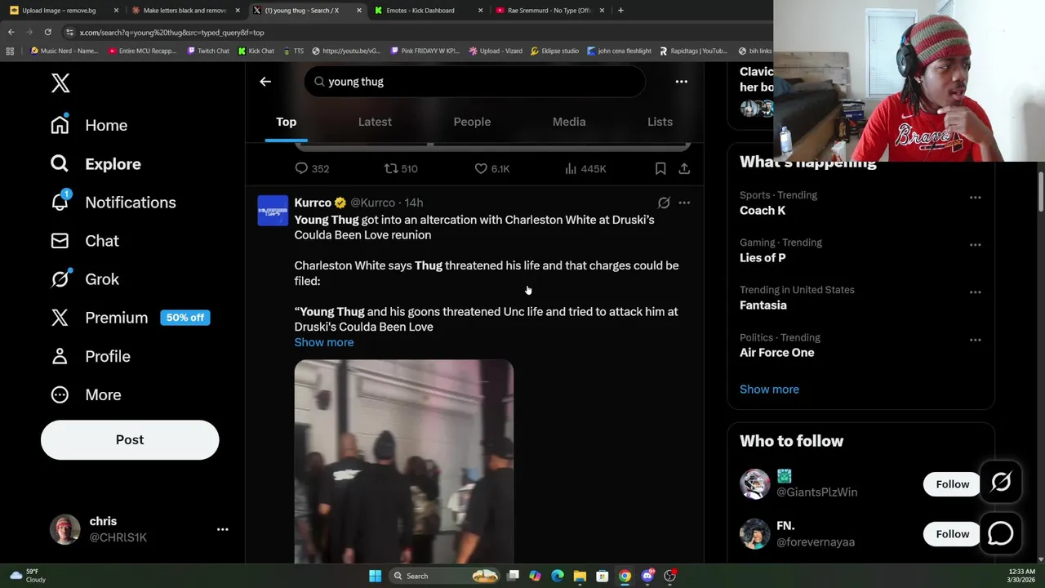Switch to the Latest tab
Image resolution: width=1045 pixels, height=588 pixels.
click(x=375, y=122)
